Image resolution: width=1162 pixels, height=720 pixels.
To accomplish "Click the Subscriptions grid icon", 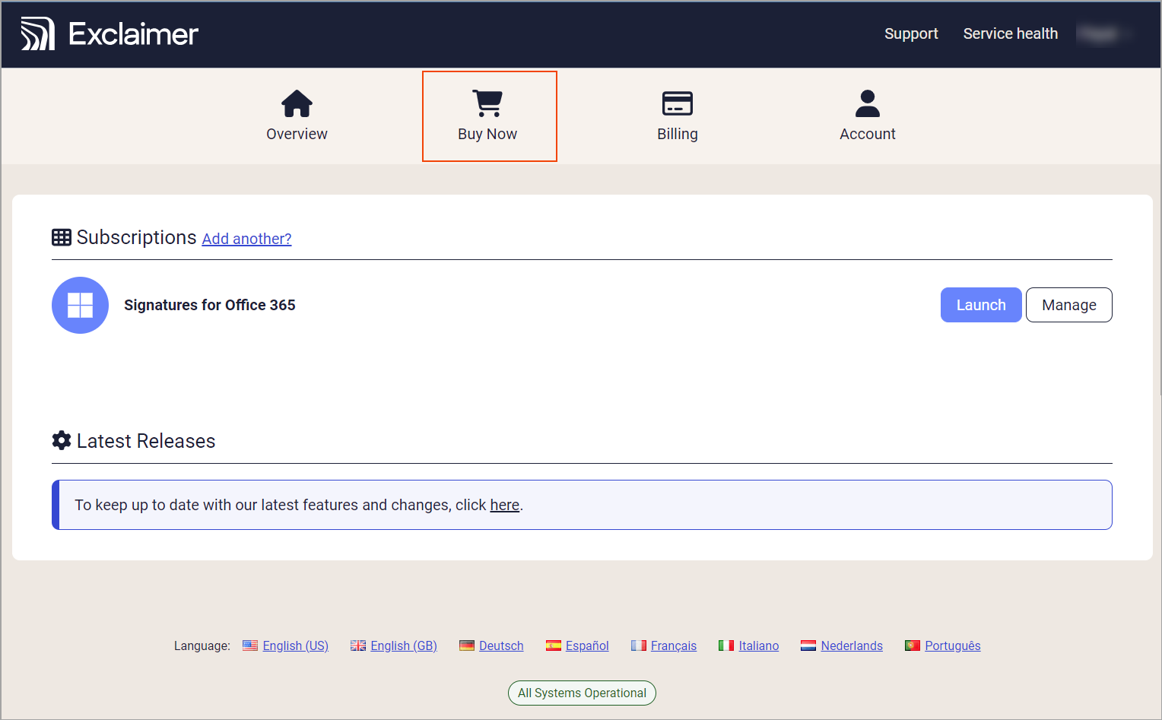I will pos(62,237).
